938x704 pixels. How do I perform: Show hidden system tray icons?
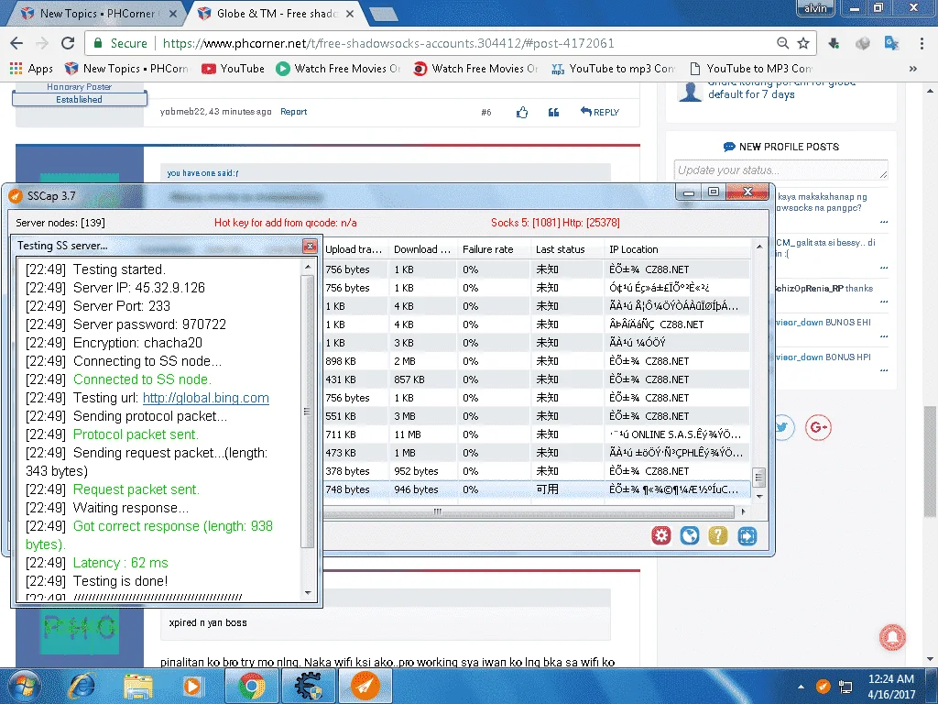pyautogui.click(x=801, y=687)
